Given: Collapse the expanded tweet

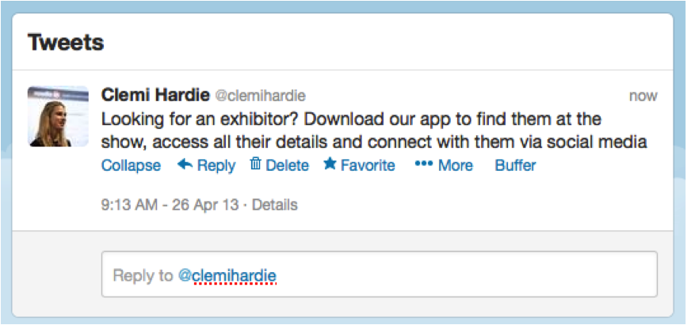Looking at the screenshot, I should 131,165.
